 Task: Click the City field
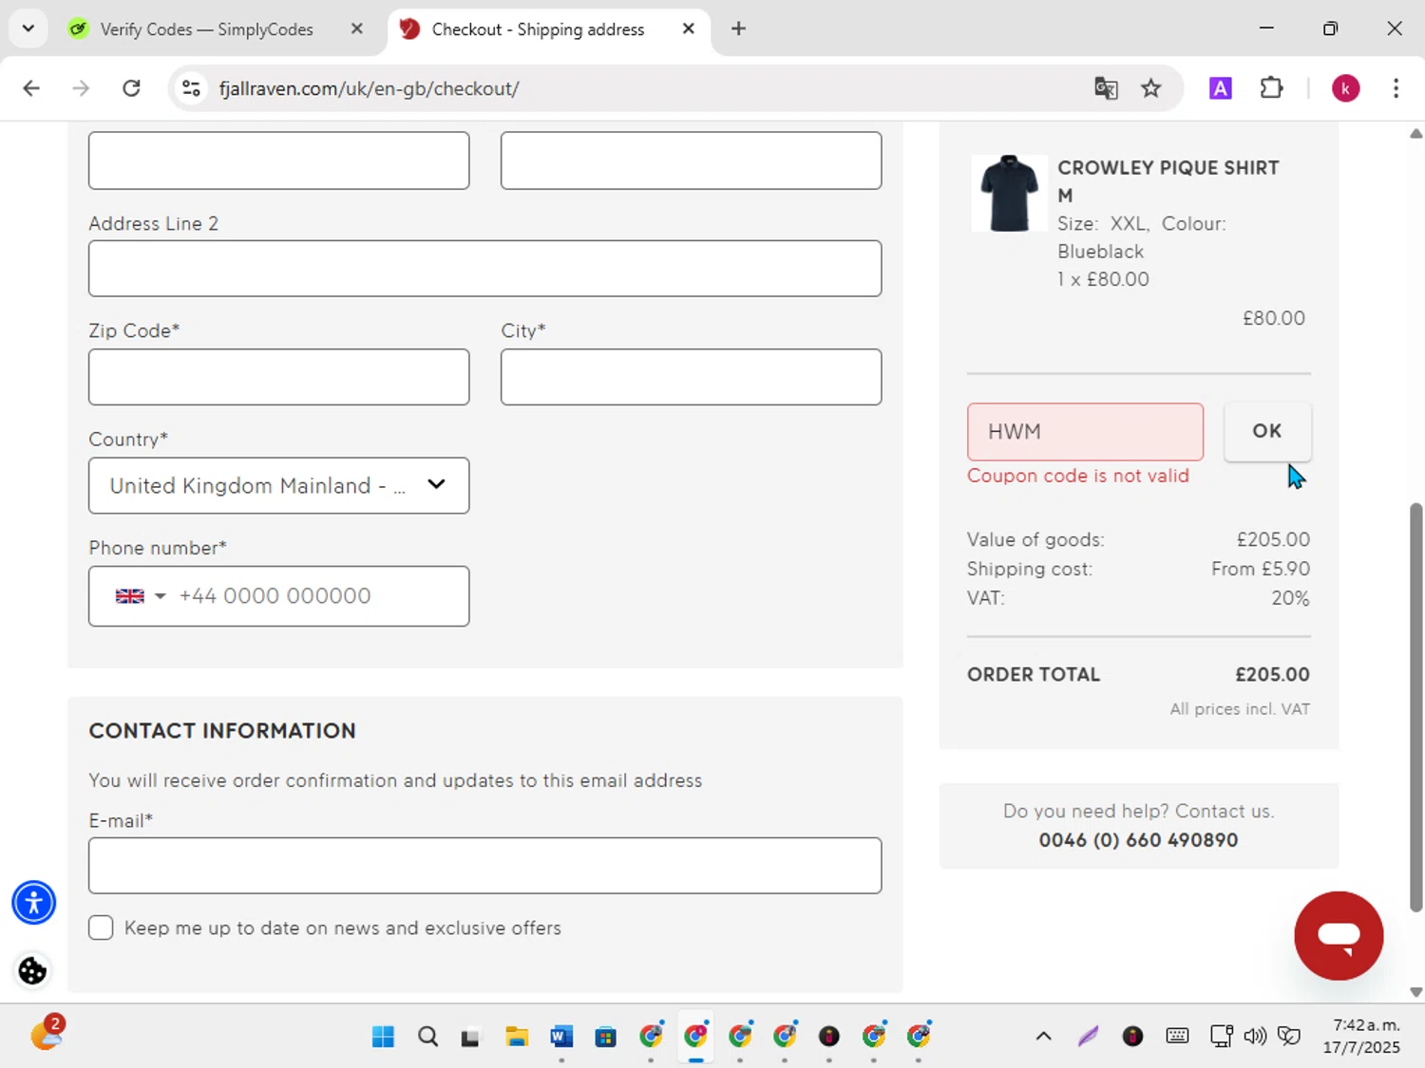(691, 377)
